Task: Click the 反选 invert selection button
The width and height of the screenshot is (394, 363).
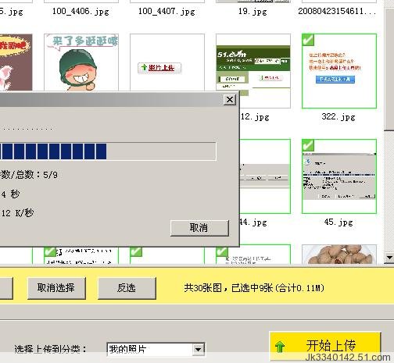Action: coord(127,288)
